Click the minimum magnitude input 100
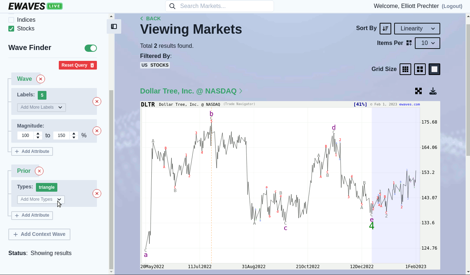The width and height of the screenshot is (470, 275). click(25, 136)
